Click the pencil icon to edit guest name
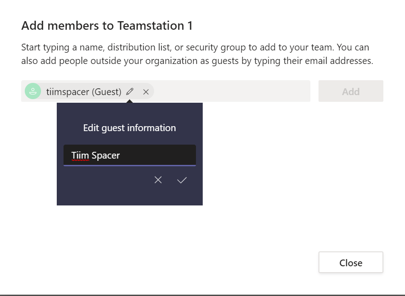The image size is (405, 296). (x=130, y=91)
